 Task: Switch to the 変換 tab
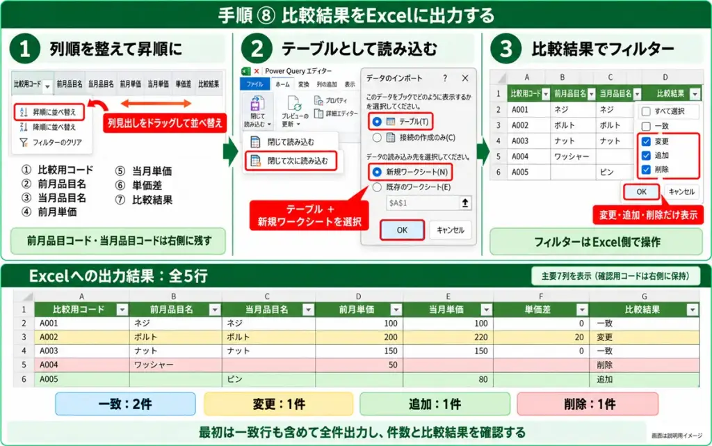(x=304, y=84)
